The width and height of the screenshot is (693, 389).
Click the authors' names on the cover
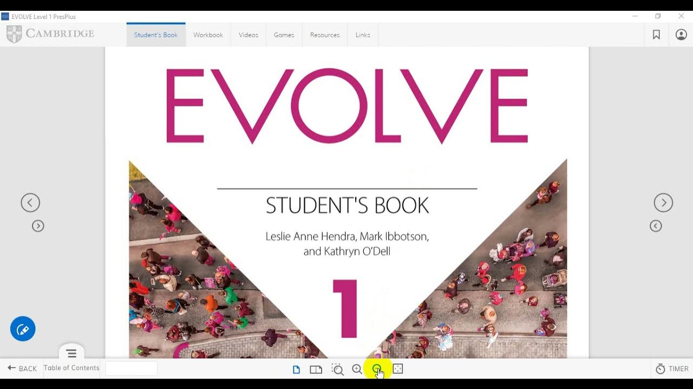pos(347,244)
